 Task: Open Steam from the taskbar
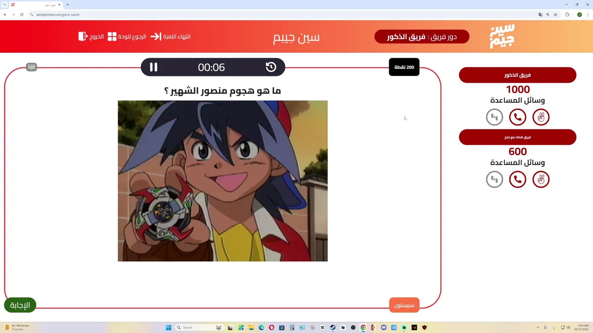click(333, 327)
